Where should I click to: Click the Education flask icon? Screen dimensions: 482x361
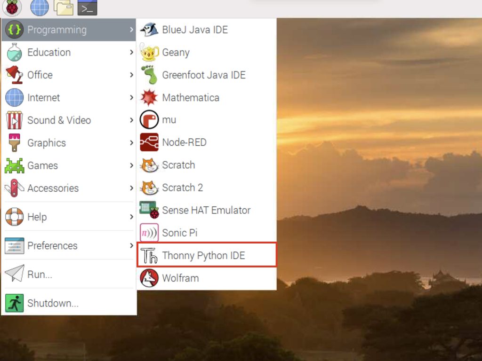coord(14,52)
